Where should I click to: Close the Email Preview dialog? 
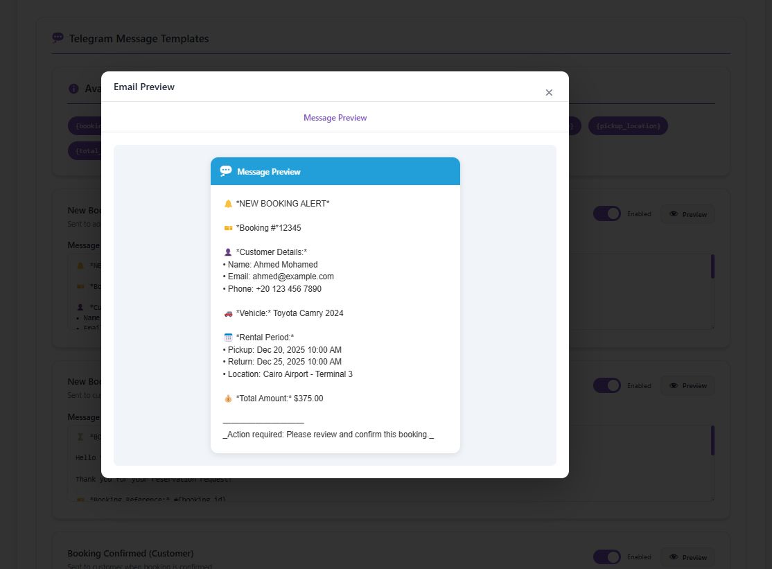[x=549, y=93]
